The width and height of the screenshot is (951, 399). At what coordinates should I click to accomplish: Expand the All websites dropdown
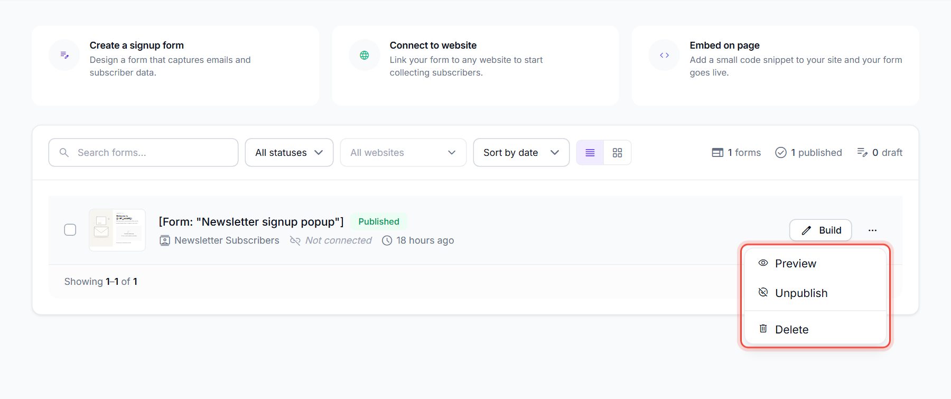tap(403, 153)
